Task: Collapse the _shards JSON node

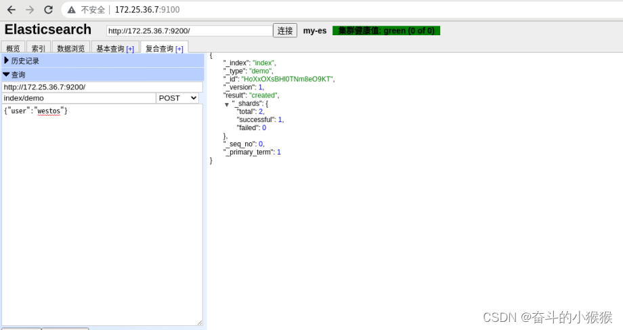Action: (x=227, y=104)
